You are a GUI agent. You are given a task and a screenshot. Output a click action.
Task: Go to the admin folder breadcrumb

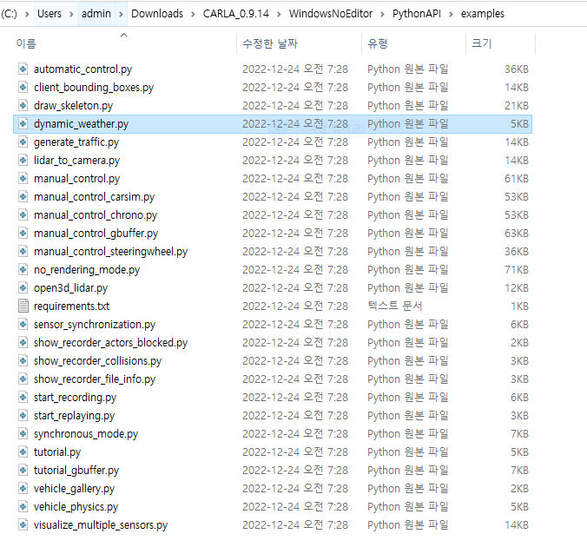[96, 14]
